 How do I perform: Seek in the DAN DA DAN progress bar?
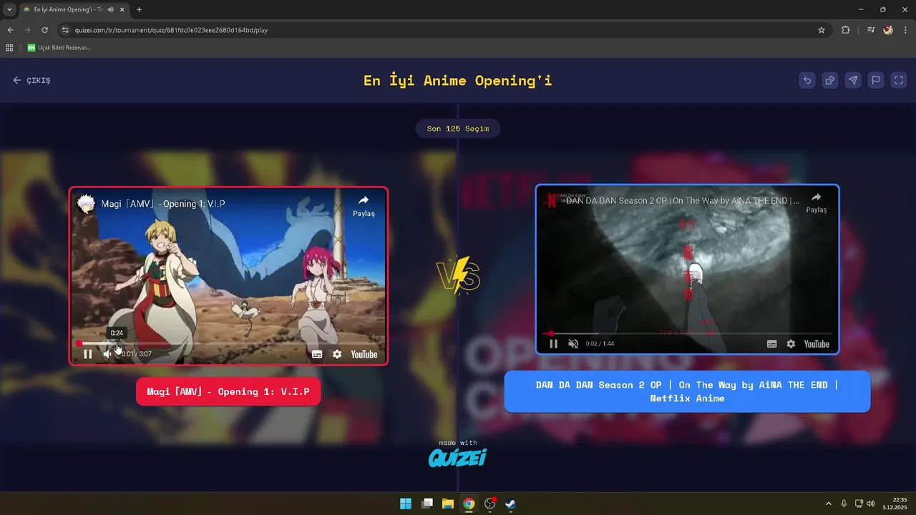point(687,333)
